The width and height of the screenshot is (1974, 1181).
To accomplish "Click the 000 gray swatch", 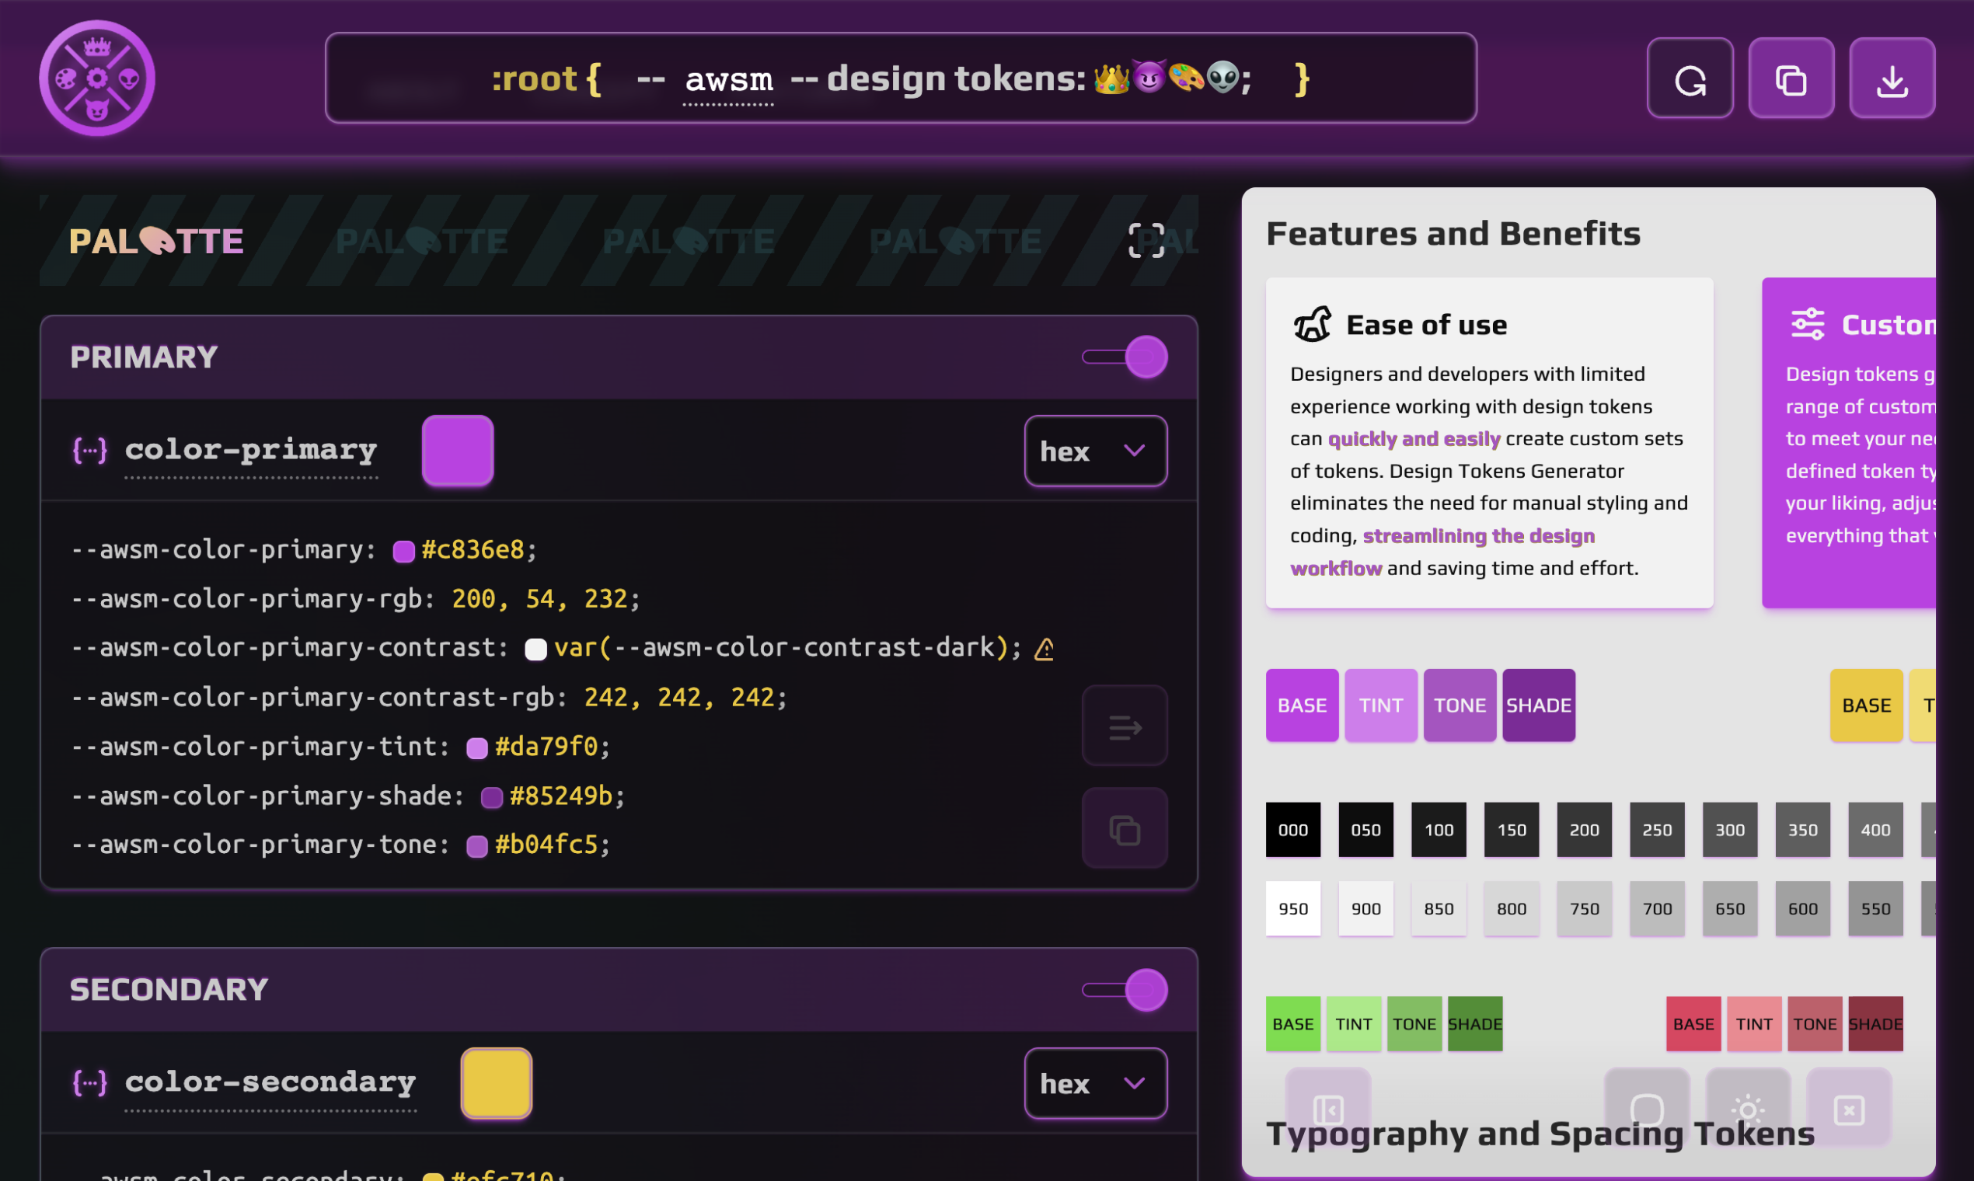I will [x=1293, y=830].
